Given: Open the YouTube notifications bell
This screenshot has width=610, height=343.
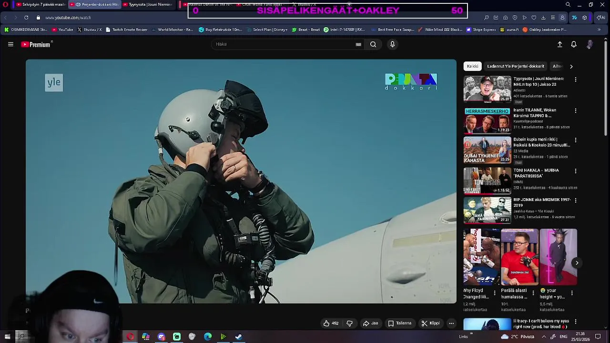Looking at the screenshot, I should click(574, 44).
